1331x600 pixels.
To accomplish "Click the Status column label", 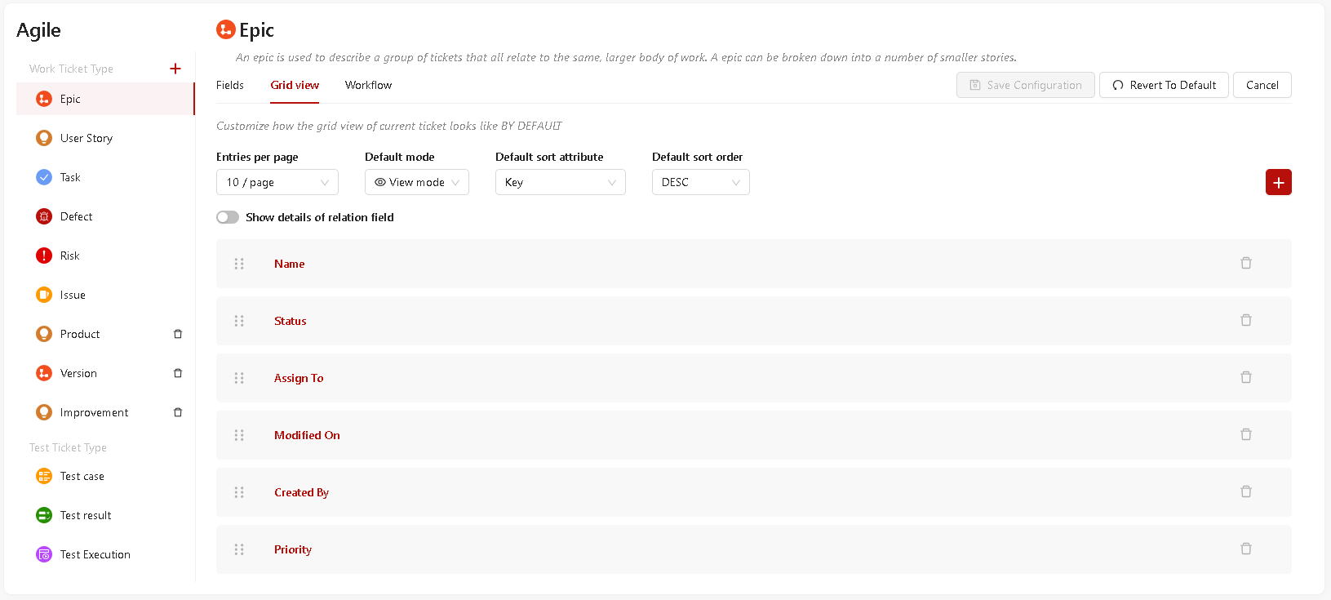I will (291, 321).
